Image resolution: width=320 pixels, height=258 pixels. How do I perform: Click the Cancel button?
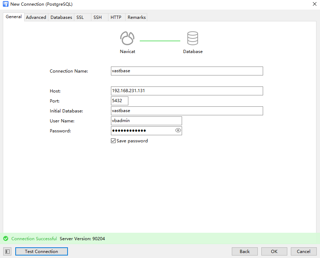point(304,252)
